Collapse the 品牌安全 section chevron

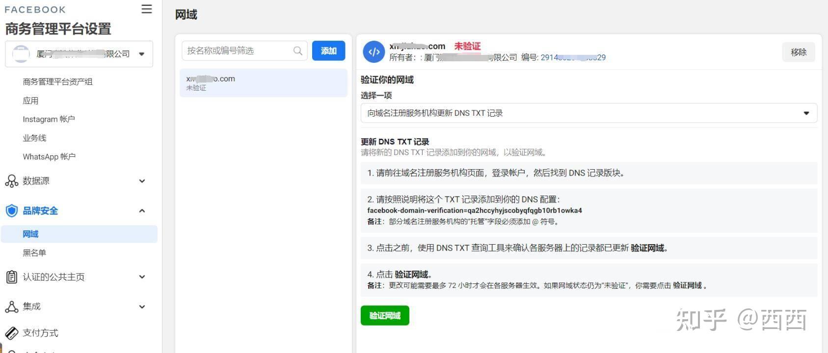(142, 211)
